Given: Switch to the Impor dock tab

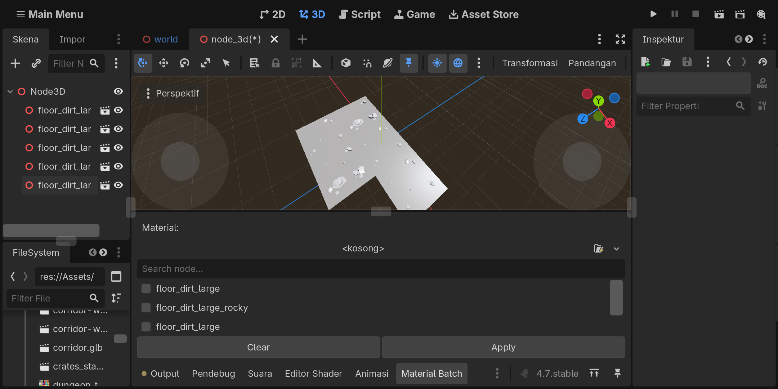Looking at the screenshot, I should [72, 39].
